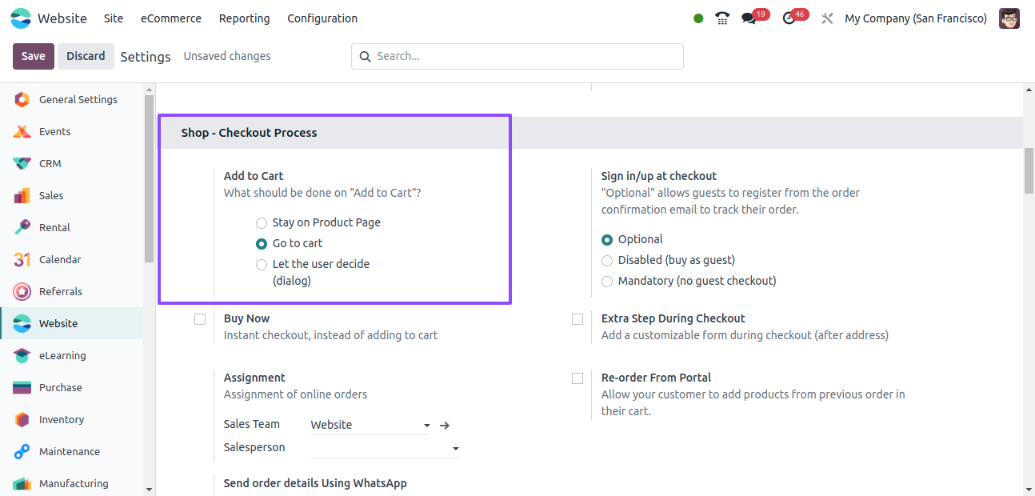The height and width of the screenshot is (496, 1035).
Task: Open the Reporting menu
Action: point(245,18)
